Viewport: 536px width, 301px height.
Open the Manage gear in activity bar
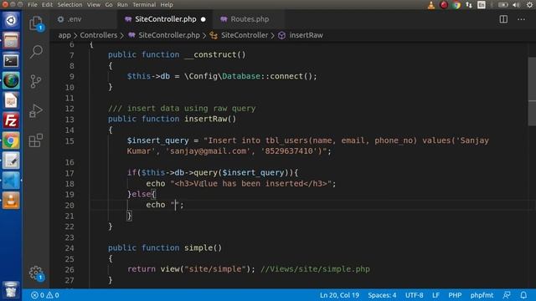(36, 273)
